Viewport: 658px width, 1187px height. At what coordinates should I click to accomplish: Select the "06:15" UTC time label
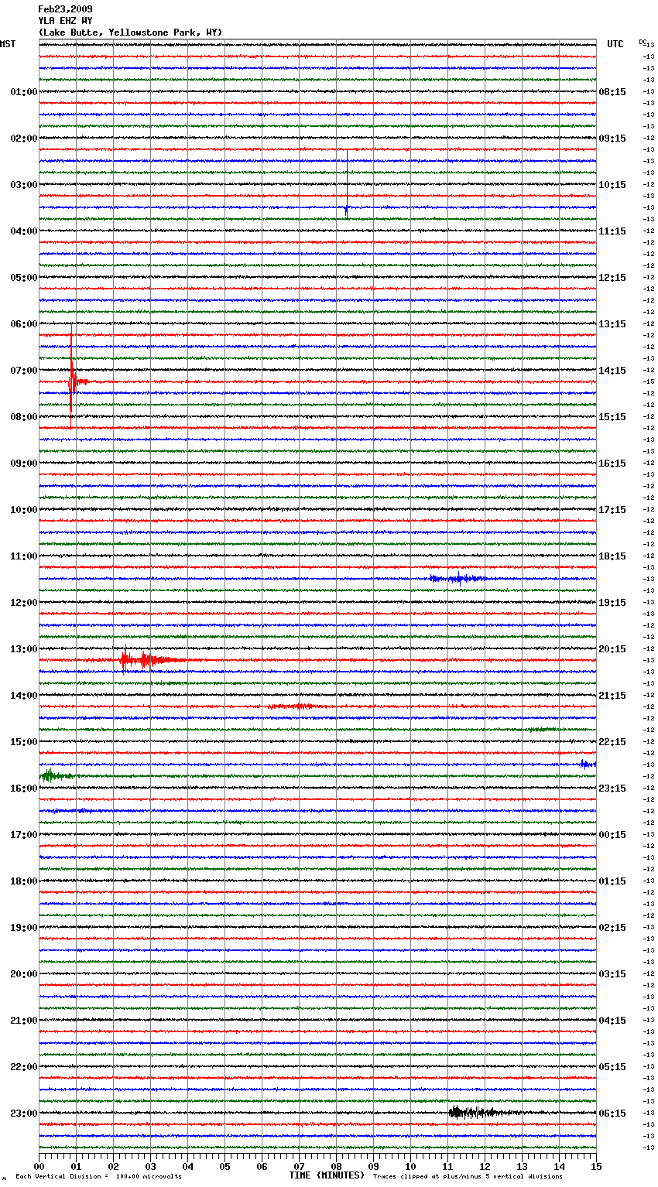coord(612,1113)
